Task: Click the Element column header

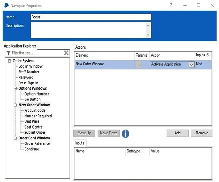Action: (105, 55)
